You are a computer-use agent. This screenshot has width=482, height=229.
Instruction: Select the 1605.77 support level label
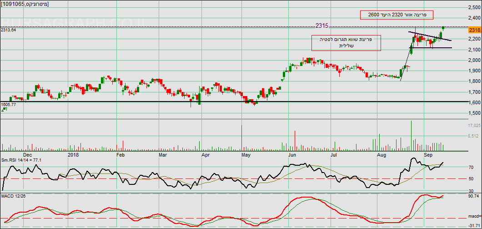coord(8,105)
